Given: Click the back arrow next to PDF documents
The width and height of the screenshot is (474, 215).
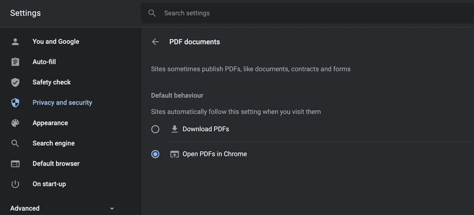Looking at the screenshot, I should (155, 42).
